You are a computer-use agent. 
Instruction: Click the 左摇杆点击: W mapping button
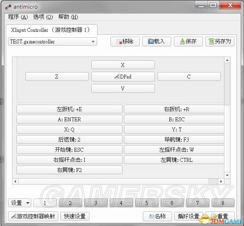point(174,149)
